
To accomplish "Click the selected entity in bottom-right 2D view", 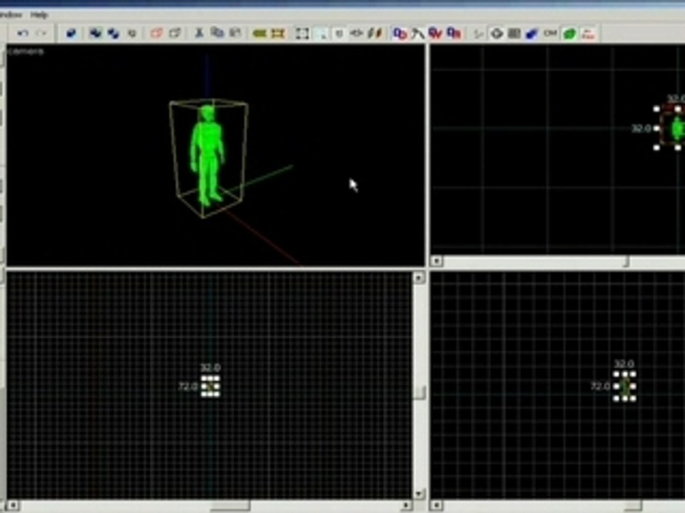I will coord(625,386).
